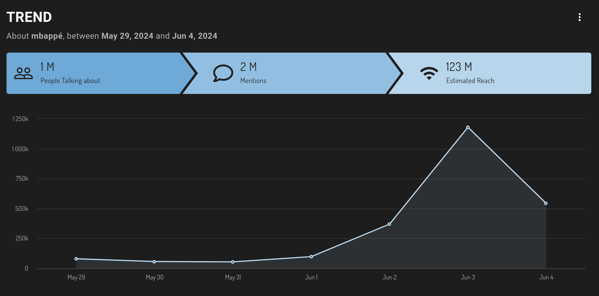The height and width of the screenshot is (296, 599).
Task: Select the May 30 data point
Action: tap(154, 262)
